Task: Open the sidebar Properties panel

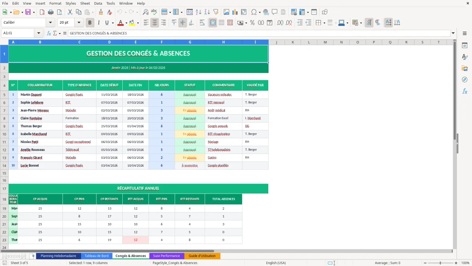Action: coord(465,46)
